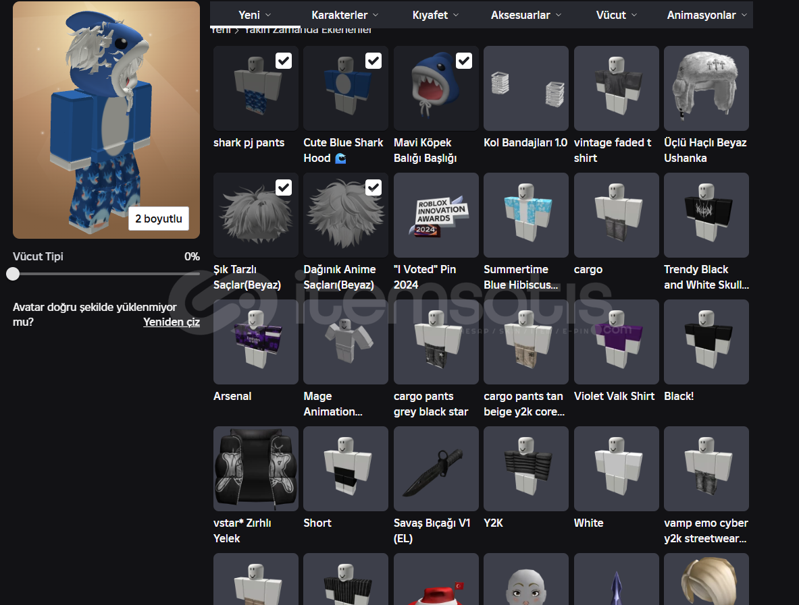Expand the Animasyonlar dropdown

click(706, 15)
